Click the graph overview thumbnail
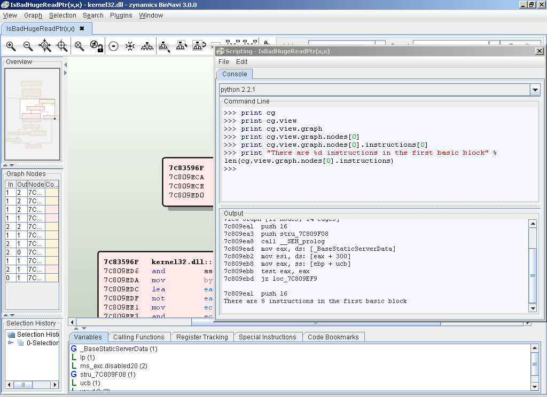547x397 pixels. point(33,114)
